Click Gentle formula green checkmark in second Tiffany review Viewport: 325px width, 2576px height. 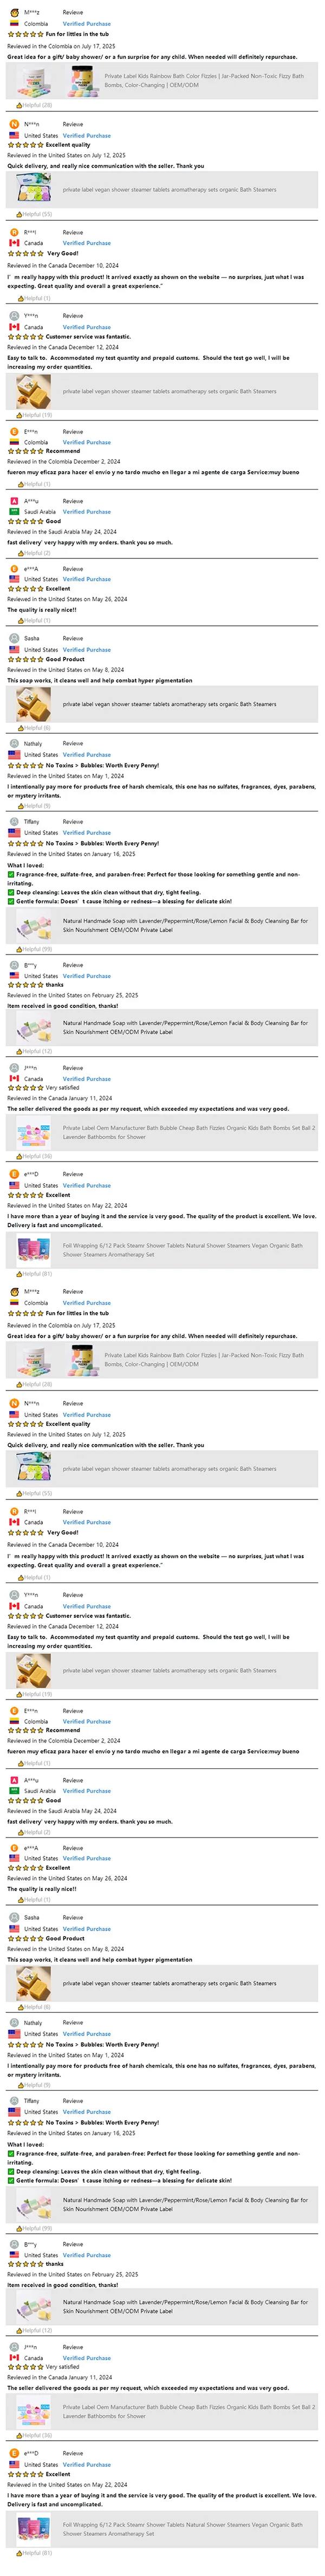11,2180
